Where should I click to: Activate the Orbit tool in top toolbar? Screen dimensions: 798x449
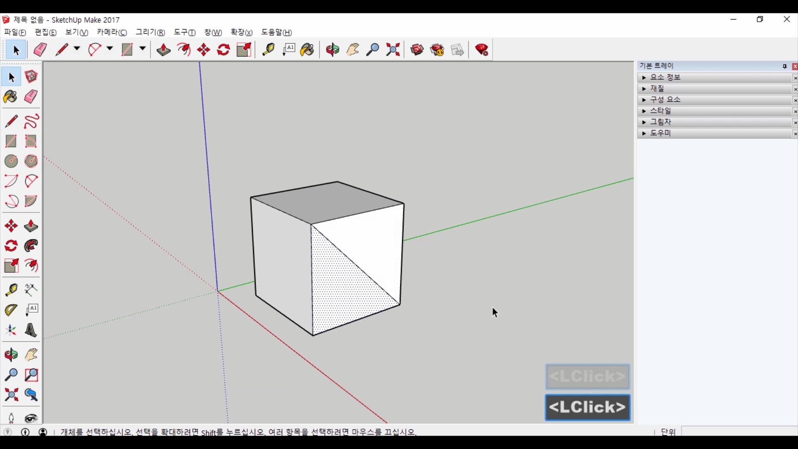(332, 50)
